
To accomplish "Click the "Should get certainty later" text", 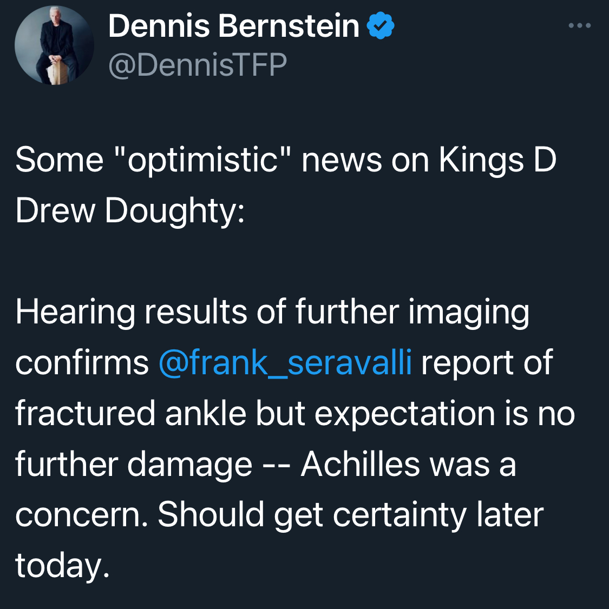I will pos(351,515).
